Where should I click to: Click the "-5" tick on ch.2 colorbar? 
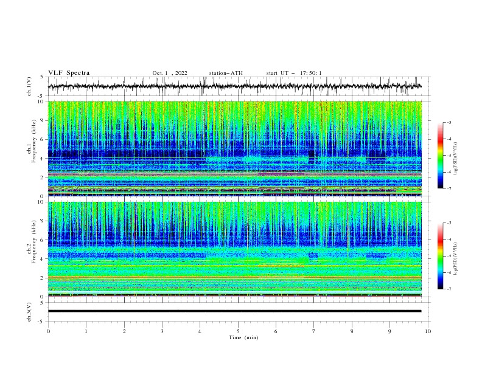pos(449,256)
